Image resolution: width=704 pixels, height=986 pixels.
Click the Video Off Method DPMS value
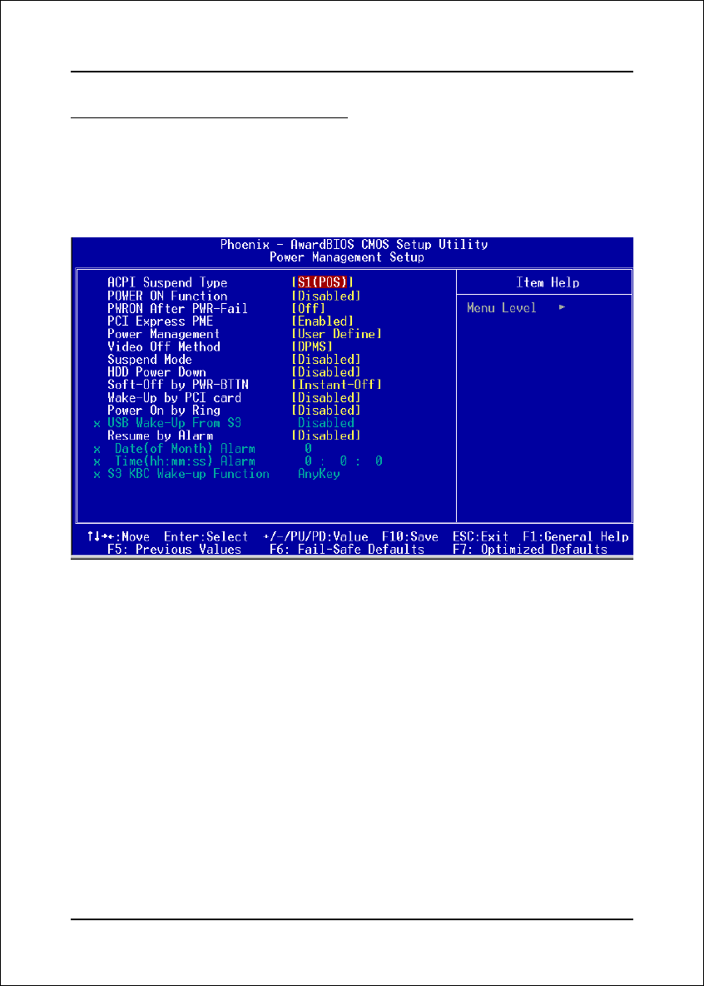pyautogui.click(x=312, y=346)
